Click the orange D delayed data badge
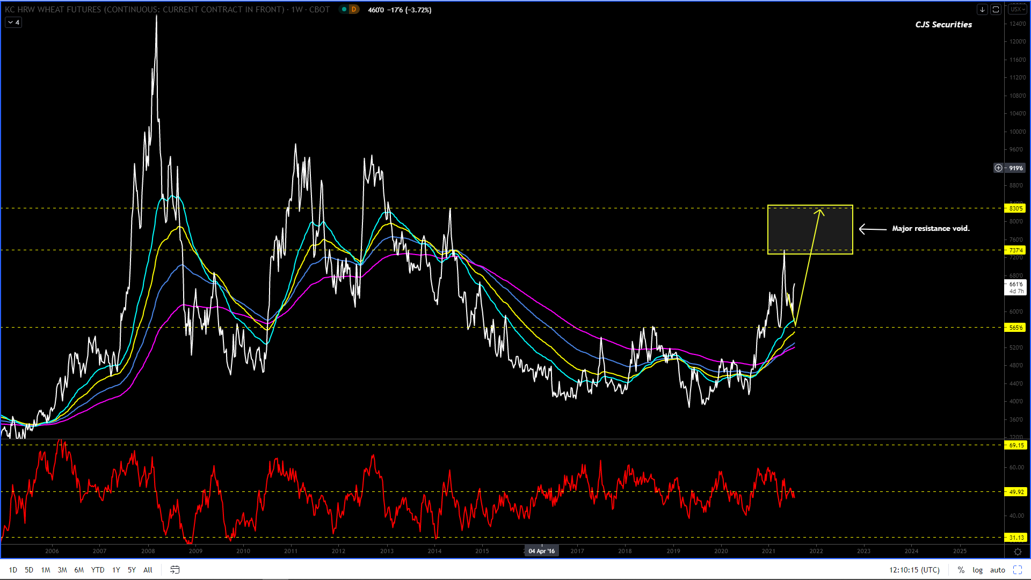 pos(354,10)
